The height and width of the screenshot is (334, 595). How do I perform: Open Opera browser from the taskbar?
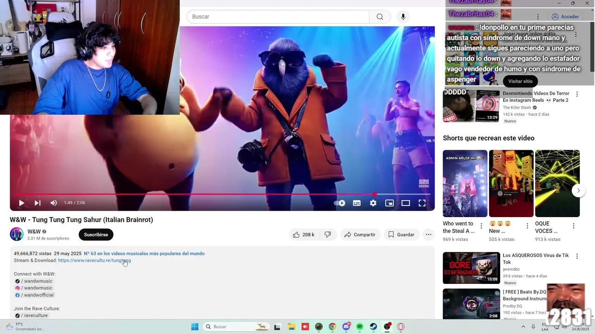(401, 327)
